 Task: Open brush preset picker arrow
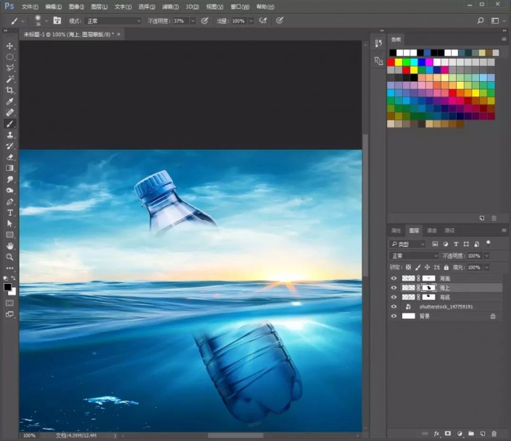pyautogui.click(x=46, y=21)
